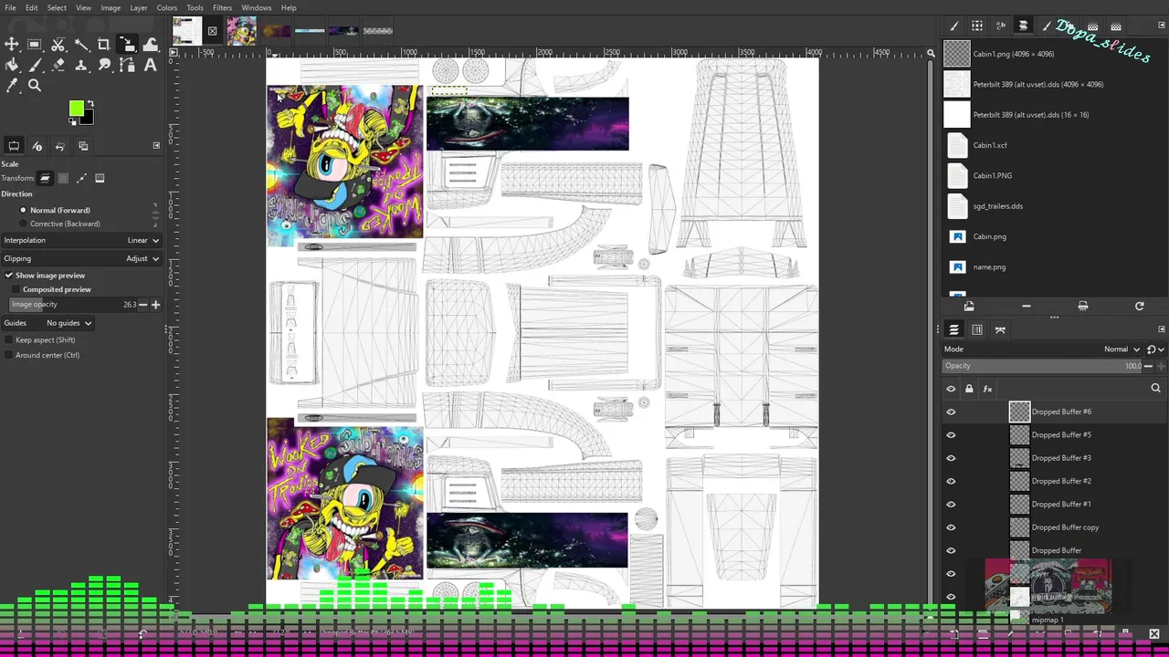Decrease Image opacity with minus button
The height and width of the screenshot is (657, 1169).
click(142, 305)
